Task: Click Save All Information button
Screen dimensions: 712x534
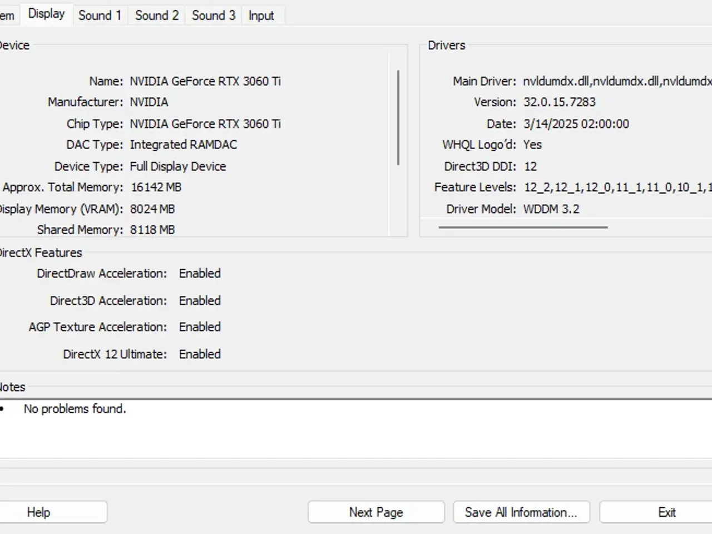Action: [521, 512]
